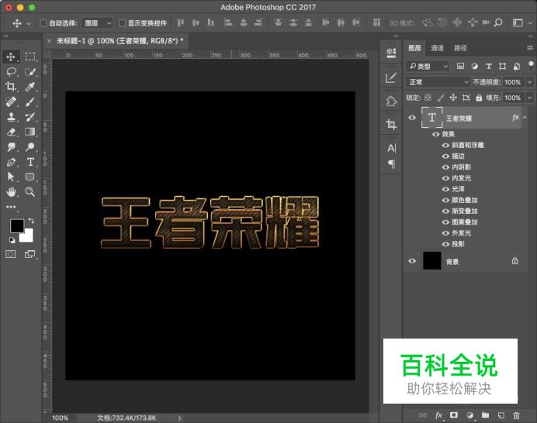537x423 pixels.
Task: Select the Crop tool in toolbox
Action: tap(11, 87)
